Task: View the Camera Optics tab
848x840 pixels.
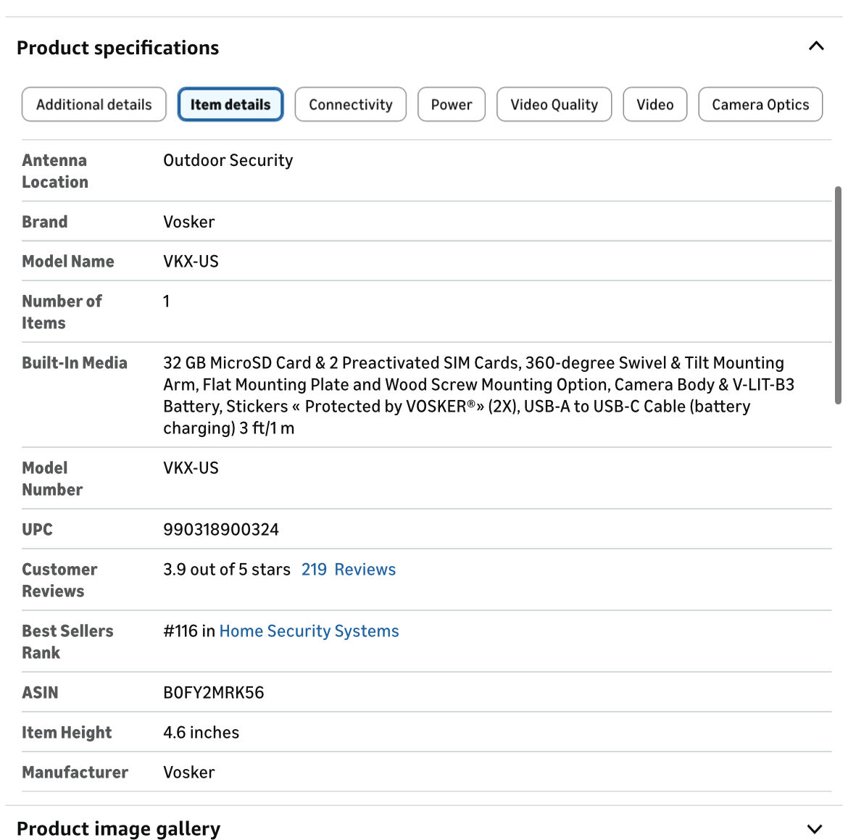Action: tap(760, 104)
